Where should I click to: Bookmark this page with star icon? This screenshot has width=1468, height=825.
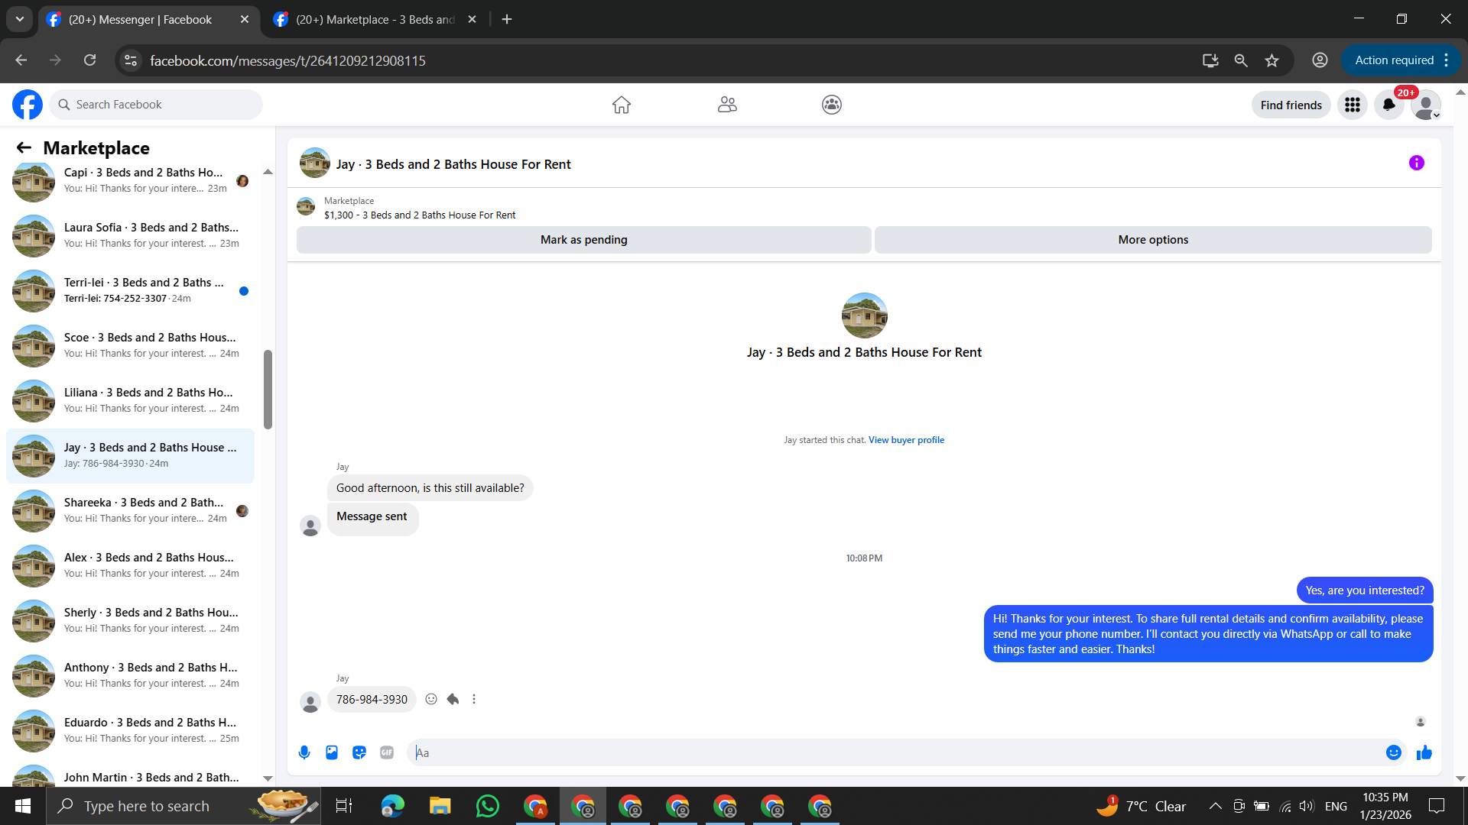coord(1272,60)
